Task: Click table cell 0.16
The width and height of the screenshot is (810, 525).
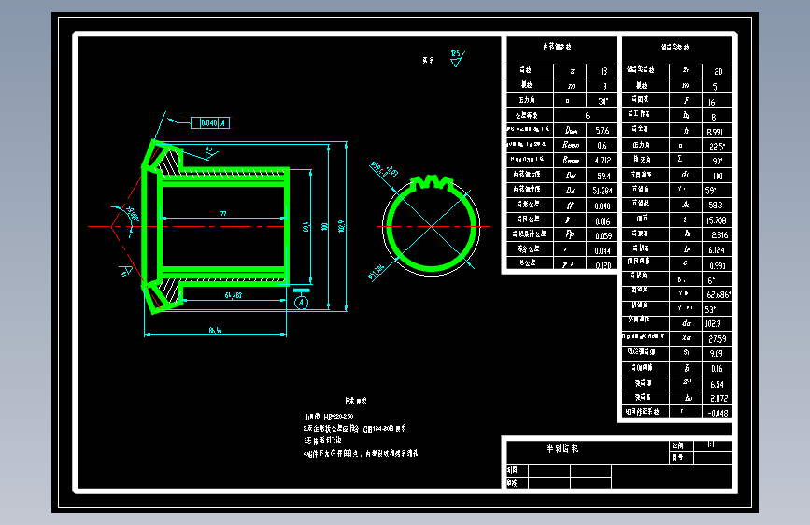Action: 717,369
